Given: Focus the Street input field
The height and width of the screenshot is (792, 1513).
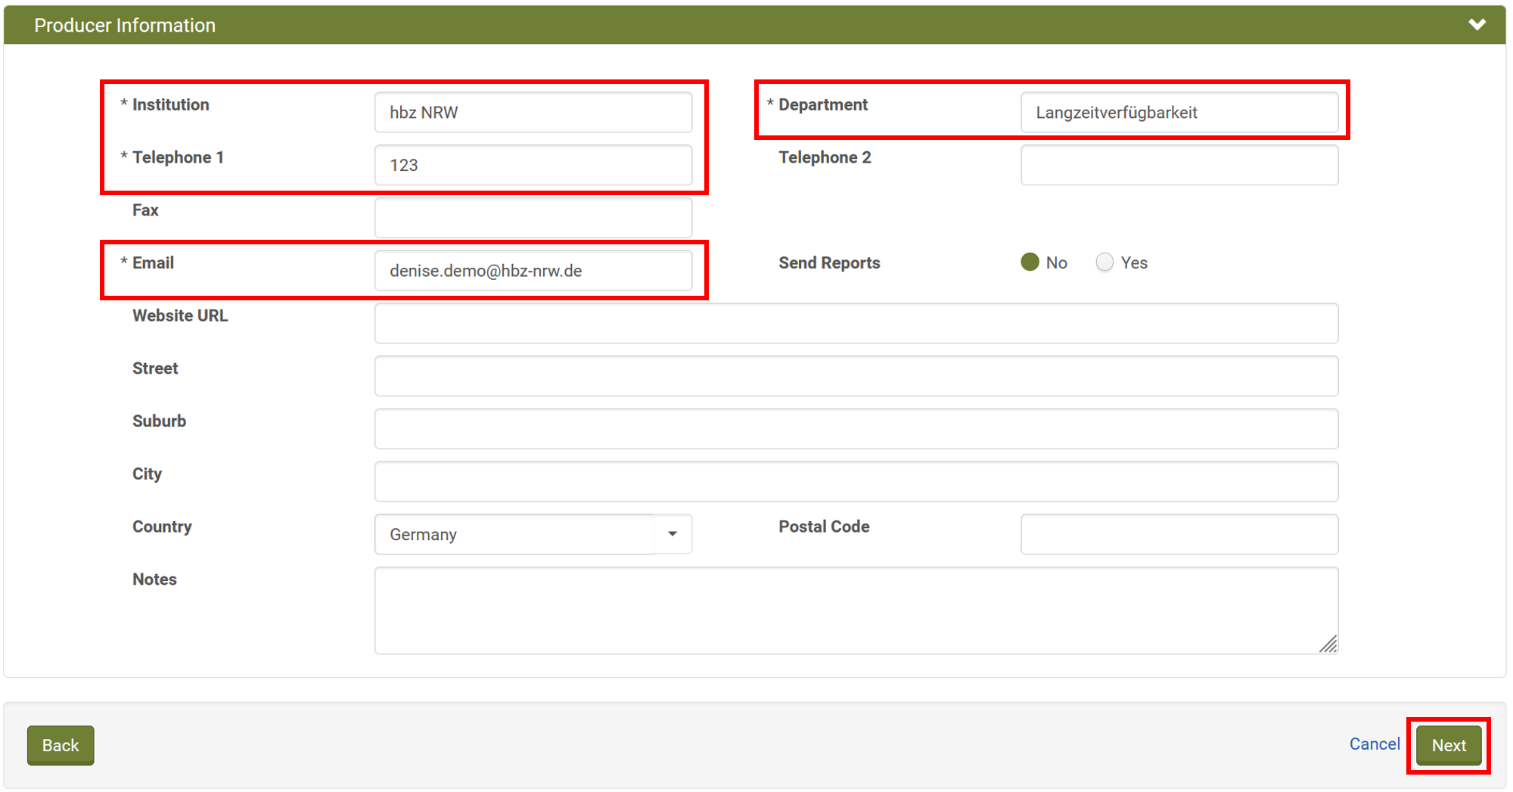Looking at the screenshot, I should [856, 376].
